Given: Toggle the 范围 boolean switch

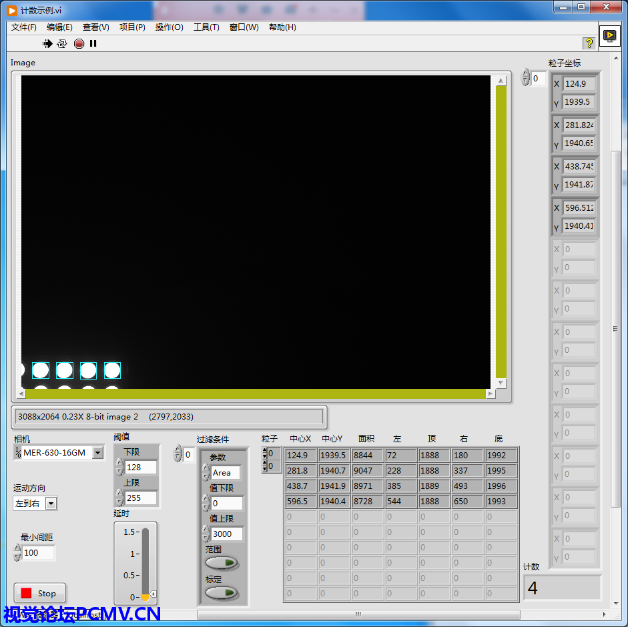Looking at the screenshot, I should point(222,563).
